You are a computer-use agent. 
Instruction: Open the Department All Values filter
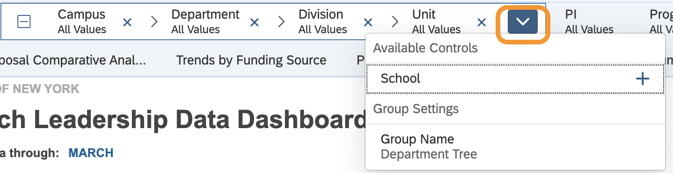[205, 22]
